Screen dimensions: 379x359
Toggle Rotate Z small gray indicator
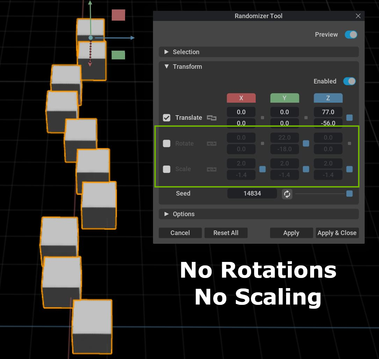(349, 144)
